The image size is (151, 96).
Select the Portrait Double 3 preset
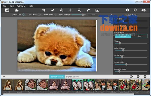[x=101, y=85]
